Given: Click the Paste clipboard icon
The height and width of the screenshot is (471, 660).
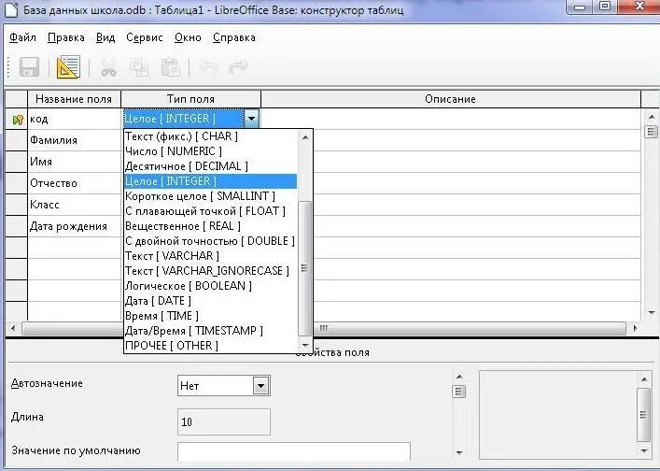Looking at the screenshot, I should (x=170, y=67).
